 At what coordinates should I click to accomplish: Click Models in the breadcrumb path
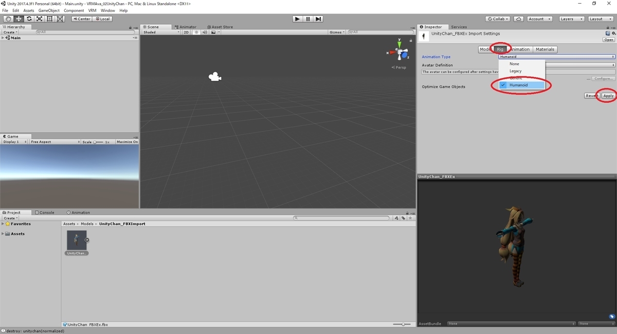pyautogui.click(x=87, y=224)
